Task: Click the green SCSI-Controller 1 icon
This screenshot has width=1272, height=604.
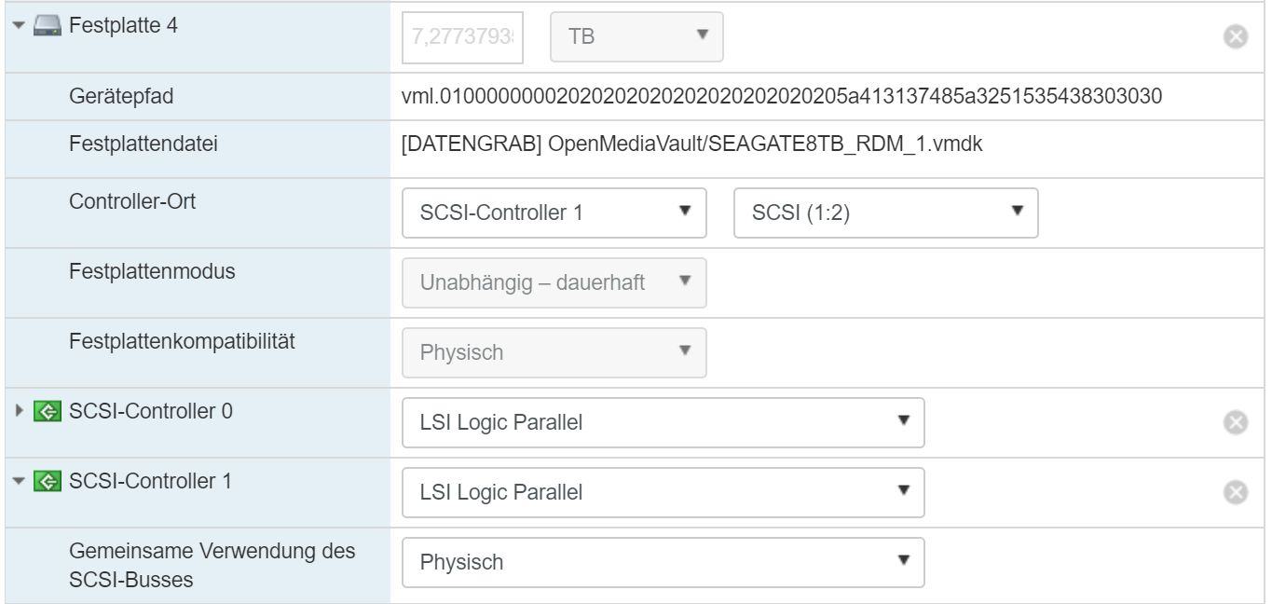Action: tap(41, 480)
